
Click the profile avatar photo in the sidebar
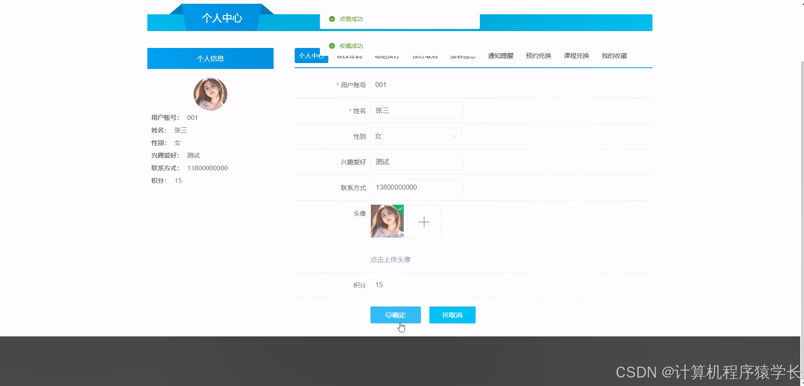[x=210, y=94]
